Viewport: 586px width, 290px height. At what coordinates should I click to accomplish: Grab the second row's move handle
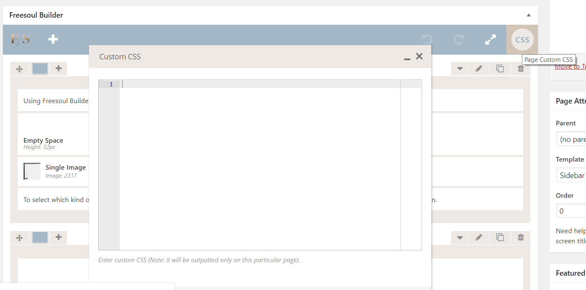point(19,238)
